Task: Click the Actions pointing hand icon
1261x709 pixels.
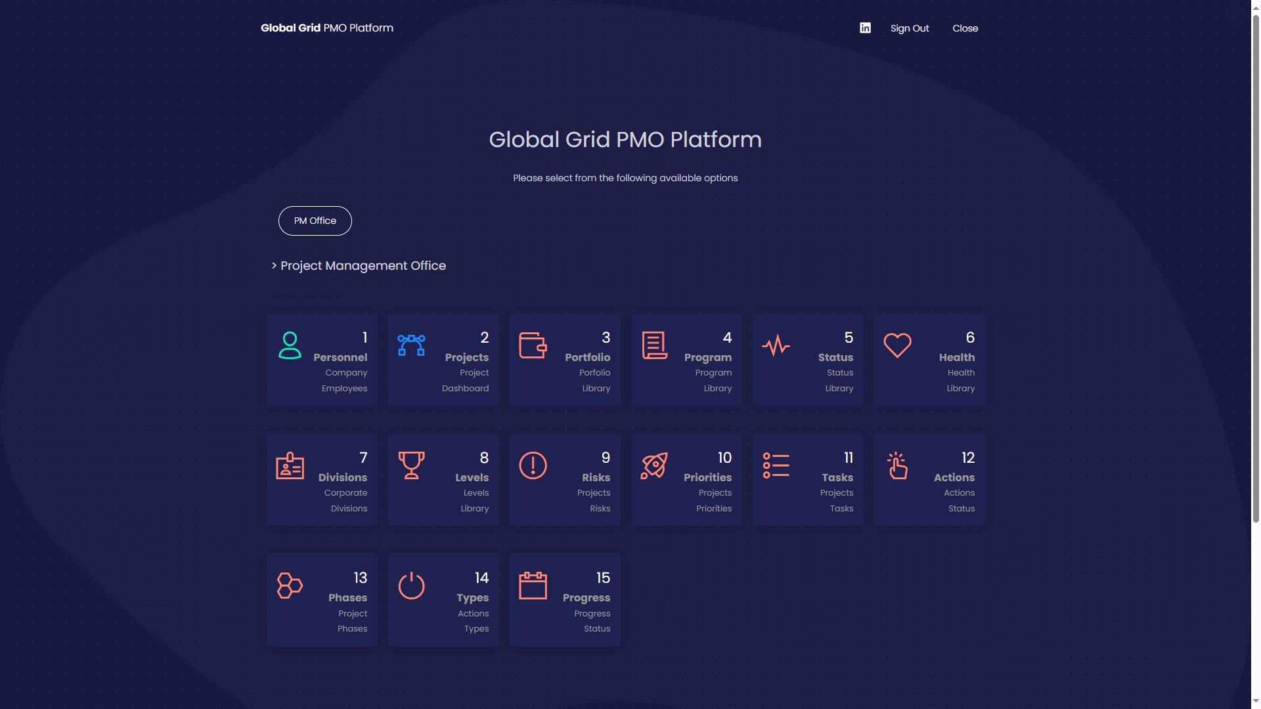Action: pyautogui.click(x=897, y=465)
